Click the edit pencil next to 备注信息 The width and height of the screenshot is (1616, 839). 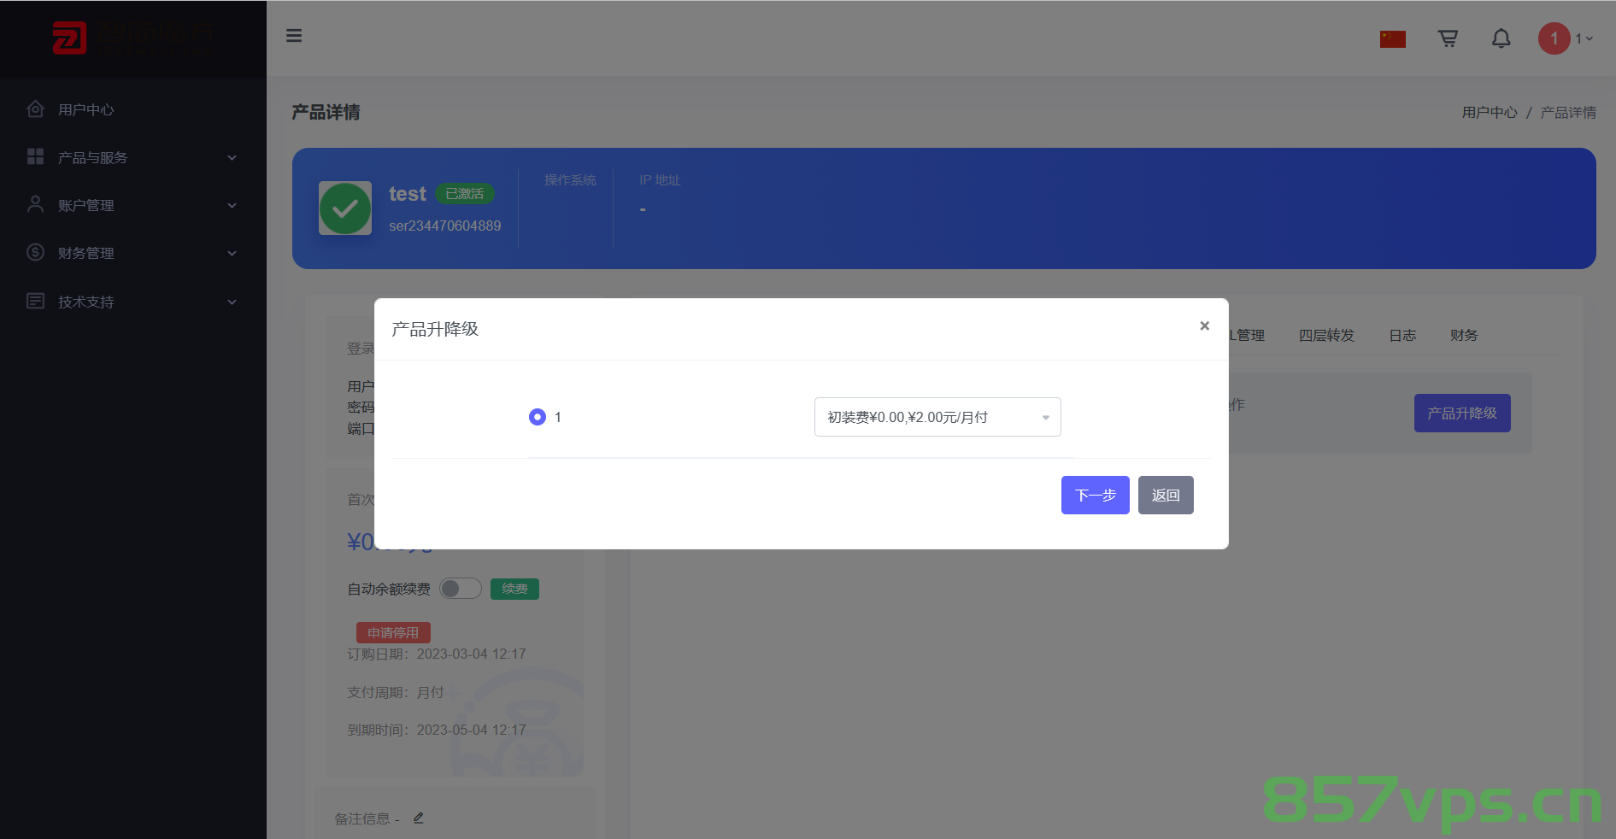419,818
